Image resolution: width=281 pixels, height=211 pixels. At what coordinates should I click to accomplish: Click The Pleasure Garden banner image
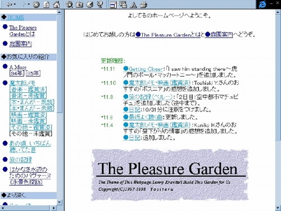170,175
